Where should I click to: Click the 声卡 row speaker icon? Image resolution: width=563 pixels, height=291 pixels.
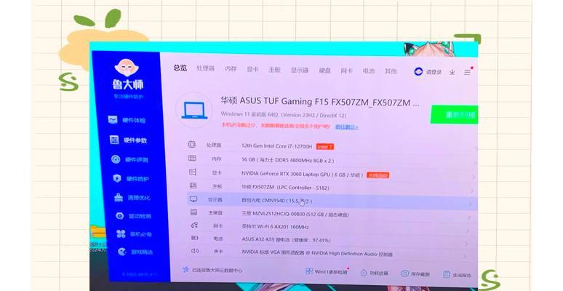click(195, 250)
